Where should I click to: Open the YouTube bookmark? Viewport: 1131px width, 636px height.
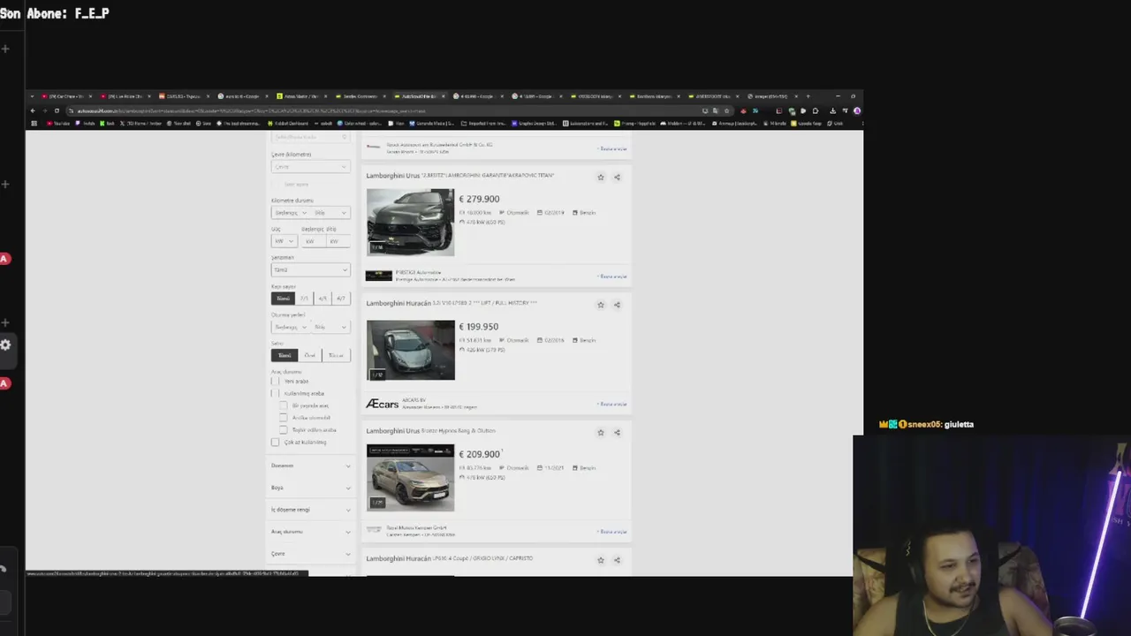tap(58, 124)
